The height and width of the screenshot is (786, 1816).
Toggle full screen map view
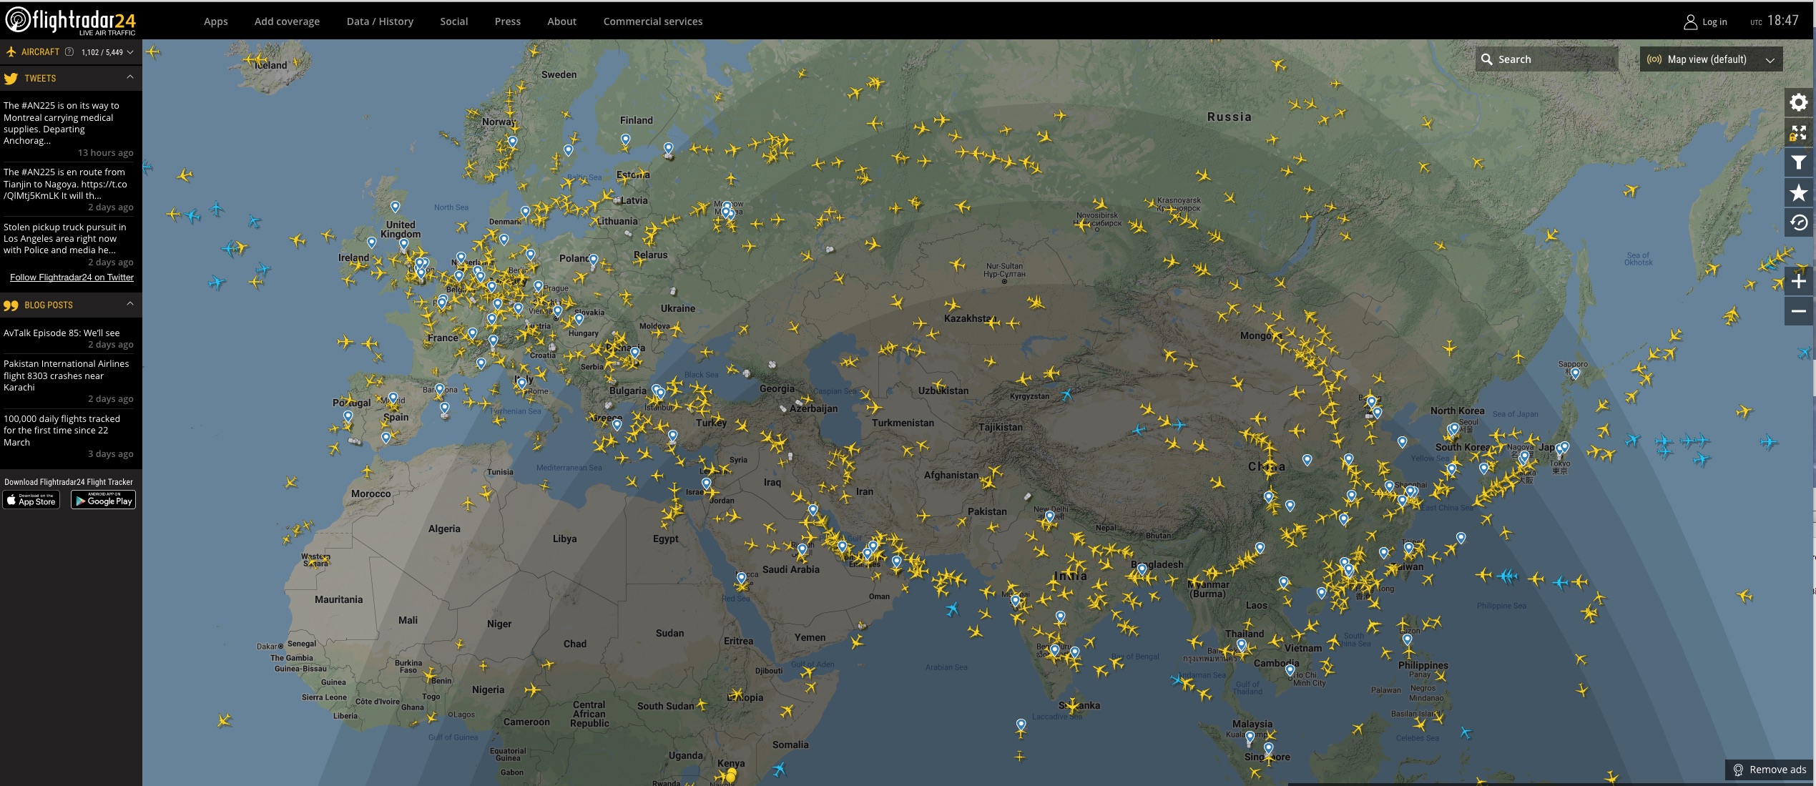[1798, 133]
